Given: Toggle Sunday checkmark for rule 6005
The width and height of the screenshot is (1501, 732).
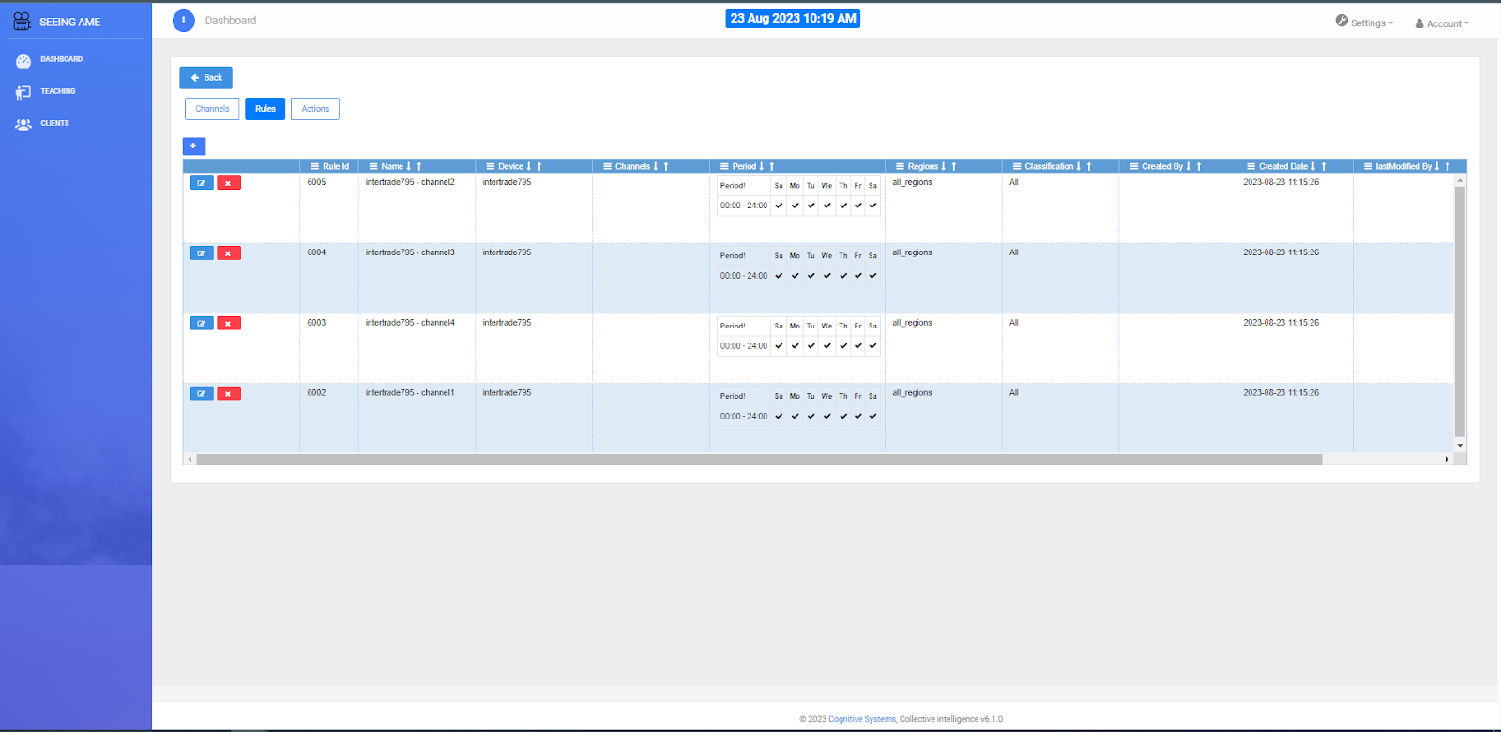Looking at the screenshot, I should point(779,206).
